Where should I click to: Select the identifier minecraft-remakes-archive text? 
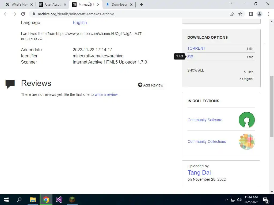pyautogui.click(x=98, y=56)
